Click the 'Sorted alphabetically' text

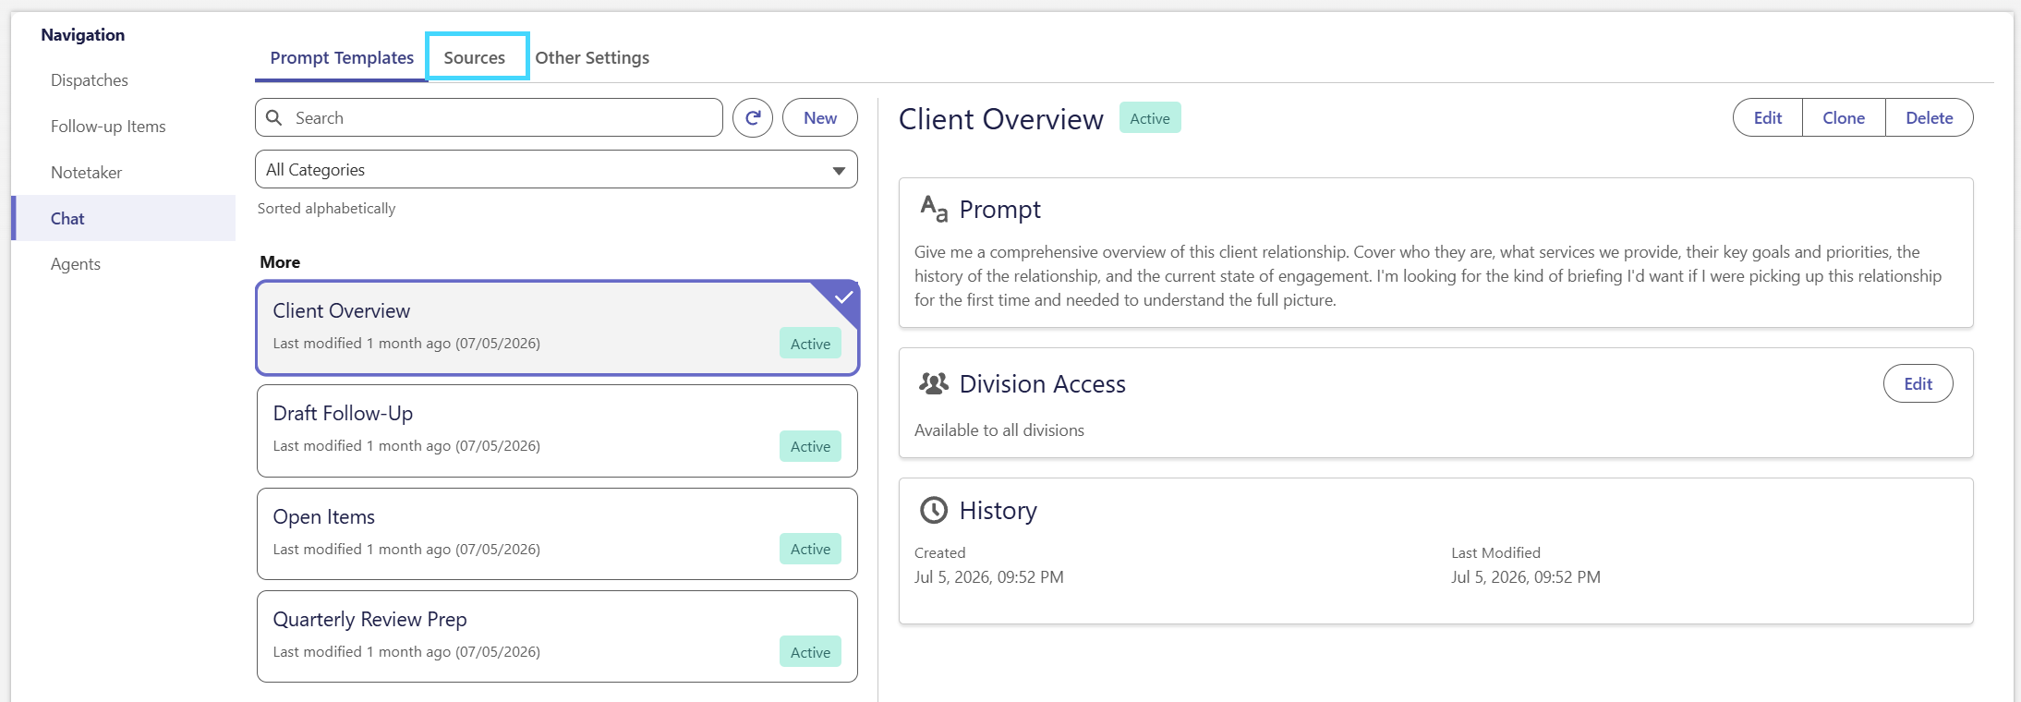(x=326, y=209)
